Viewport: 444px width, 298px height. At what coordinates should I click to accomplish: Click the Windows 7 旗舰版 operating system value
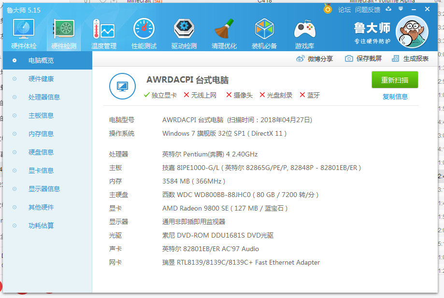click(x=224, y=134)
